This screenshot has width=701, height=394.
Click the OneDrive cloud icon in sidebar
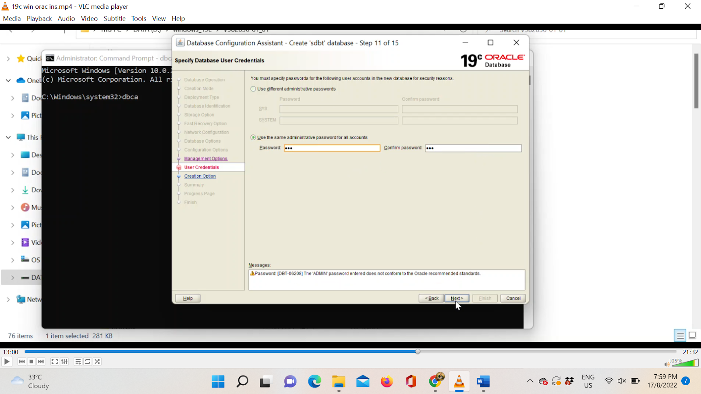coord(21,80)
